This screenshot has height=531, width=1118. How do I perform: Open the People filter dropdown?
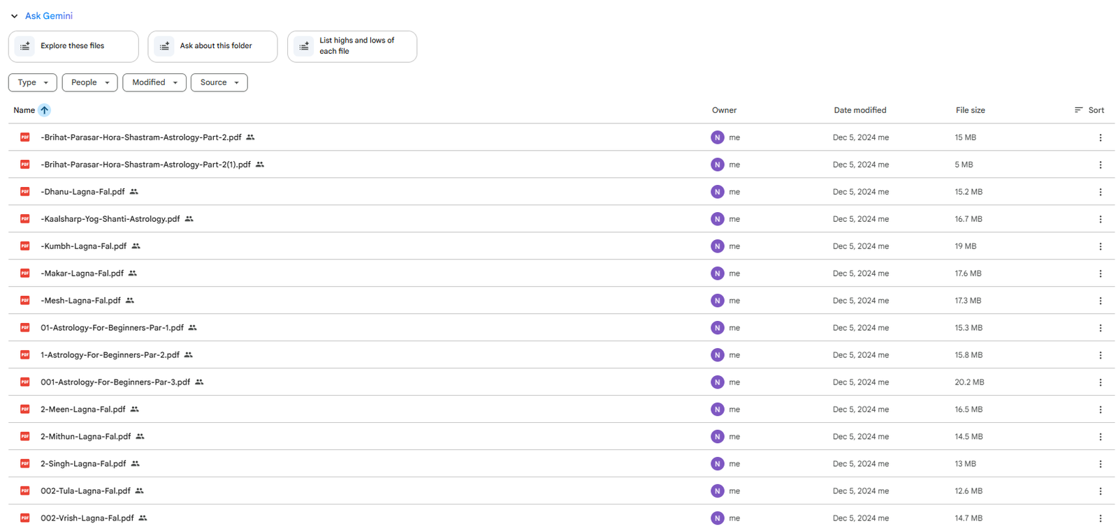point(89,82)
